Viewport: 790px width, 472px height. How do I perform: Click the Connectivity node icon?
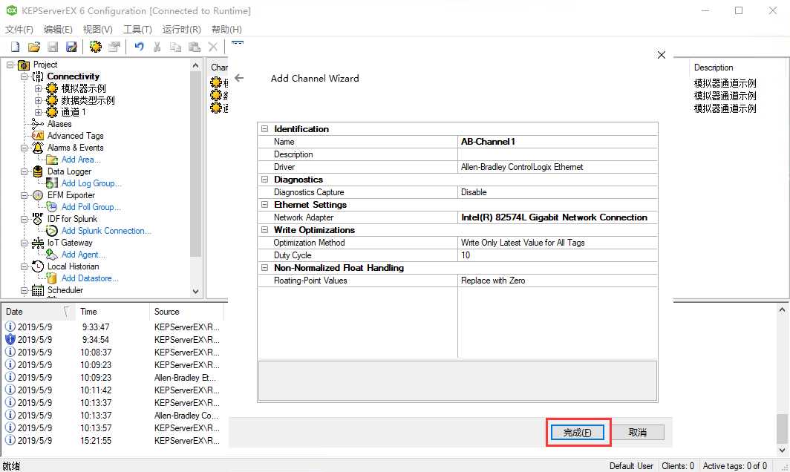(x=38, y=76)
